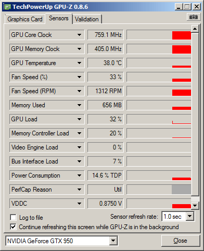Click the Power Consumption value field
This screenshot has height=251, width=204.
(x=106, y=175)
